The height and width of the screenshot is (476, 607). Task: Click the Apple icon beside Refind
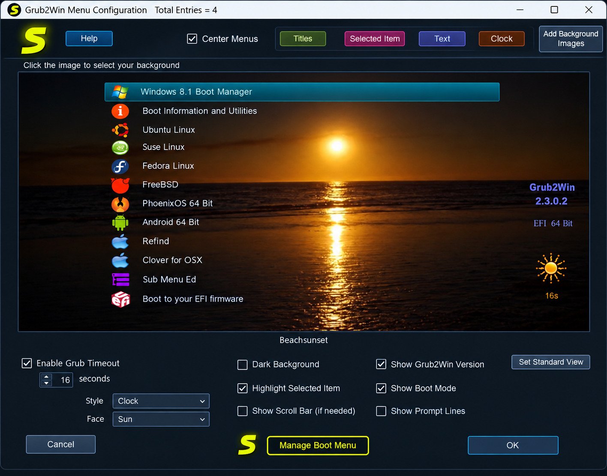120,241
